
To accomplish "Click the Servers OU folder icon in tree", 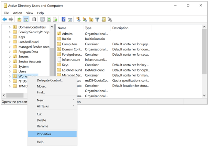I will pyautogui.click(x=15, y=56).
